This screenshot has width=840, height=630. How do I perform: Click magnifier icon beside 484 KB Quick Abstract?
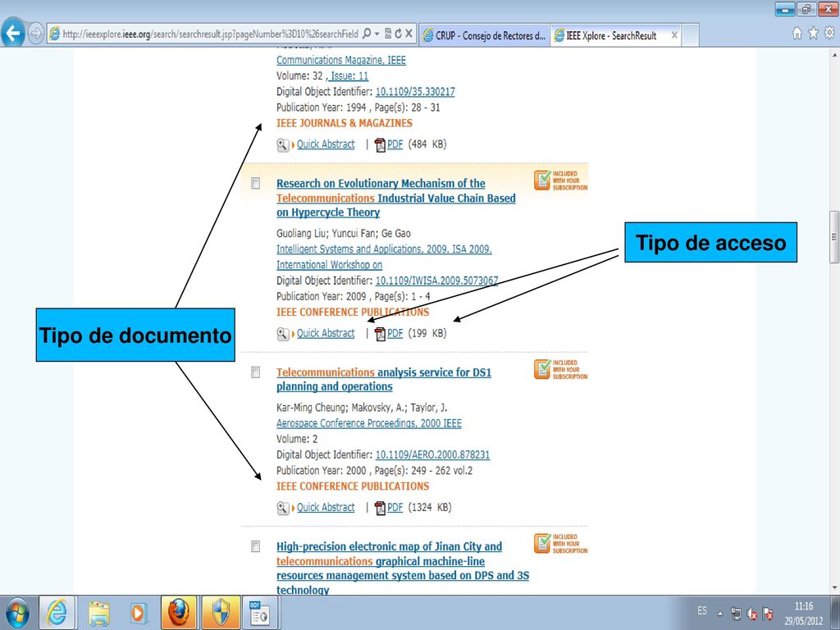pyautogui.click(x=283, y=144)
